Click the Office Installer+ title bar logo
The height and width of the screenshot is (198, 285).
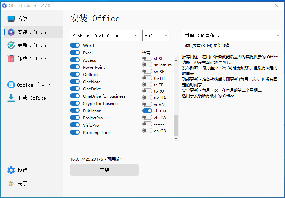tap(4, 6)
